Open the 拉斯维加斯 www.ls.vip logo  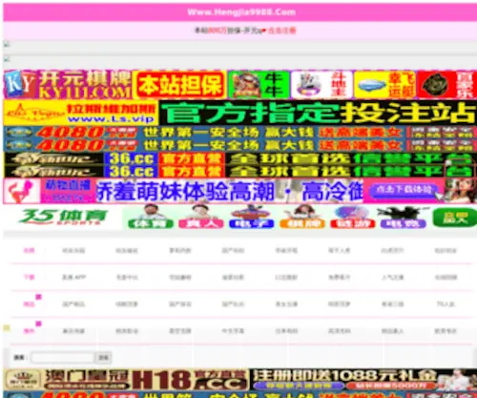pos(81,113)
